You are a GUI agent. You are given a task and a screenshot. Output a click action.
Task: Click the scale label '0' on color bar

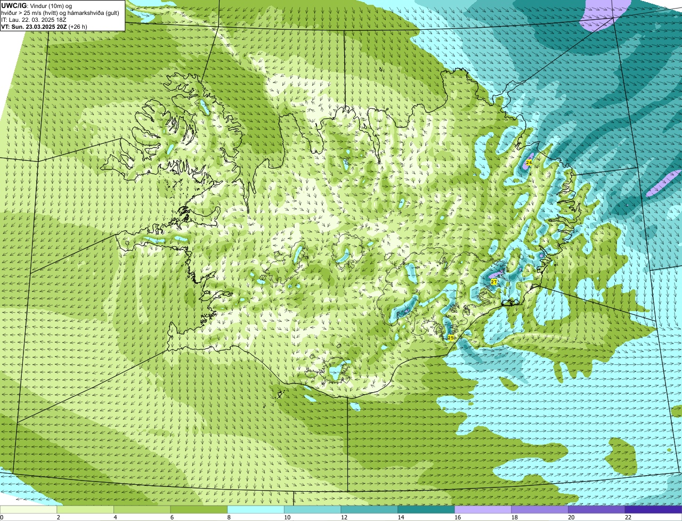click(x=2, y=517)
